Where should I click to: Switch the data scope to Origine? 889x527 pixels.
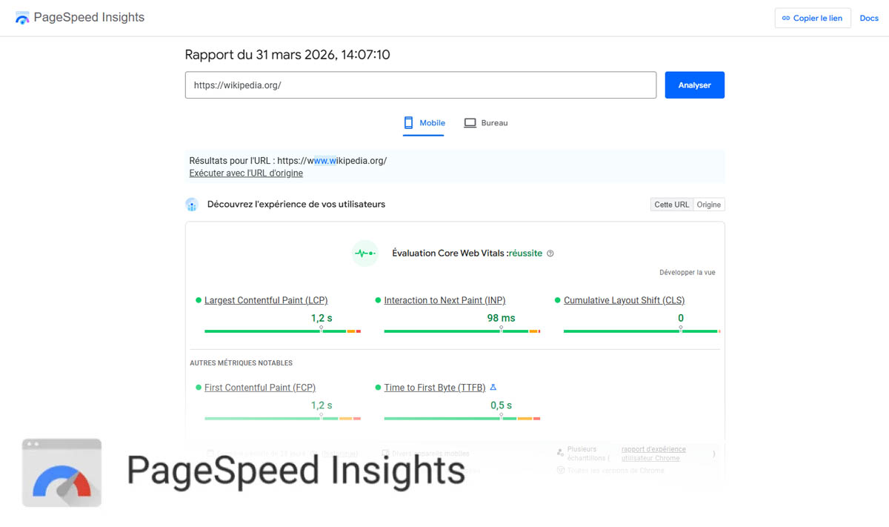coord(709,205)
